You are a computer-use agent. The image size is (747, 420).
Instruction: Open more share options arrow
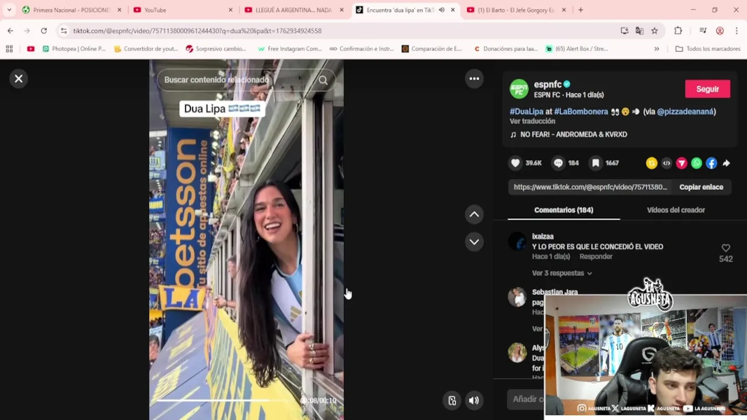pos(726,163)
